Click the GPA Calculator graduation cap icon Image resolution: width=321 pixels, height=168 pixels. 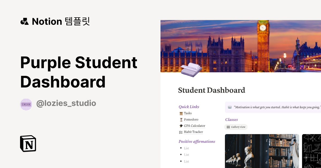coord(181,126)
